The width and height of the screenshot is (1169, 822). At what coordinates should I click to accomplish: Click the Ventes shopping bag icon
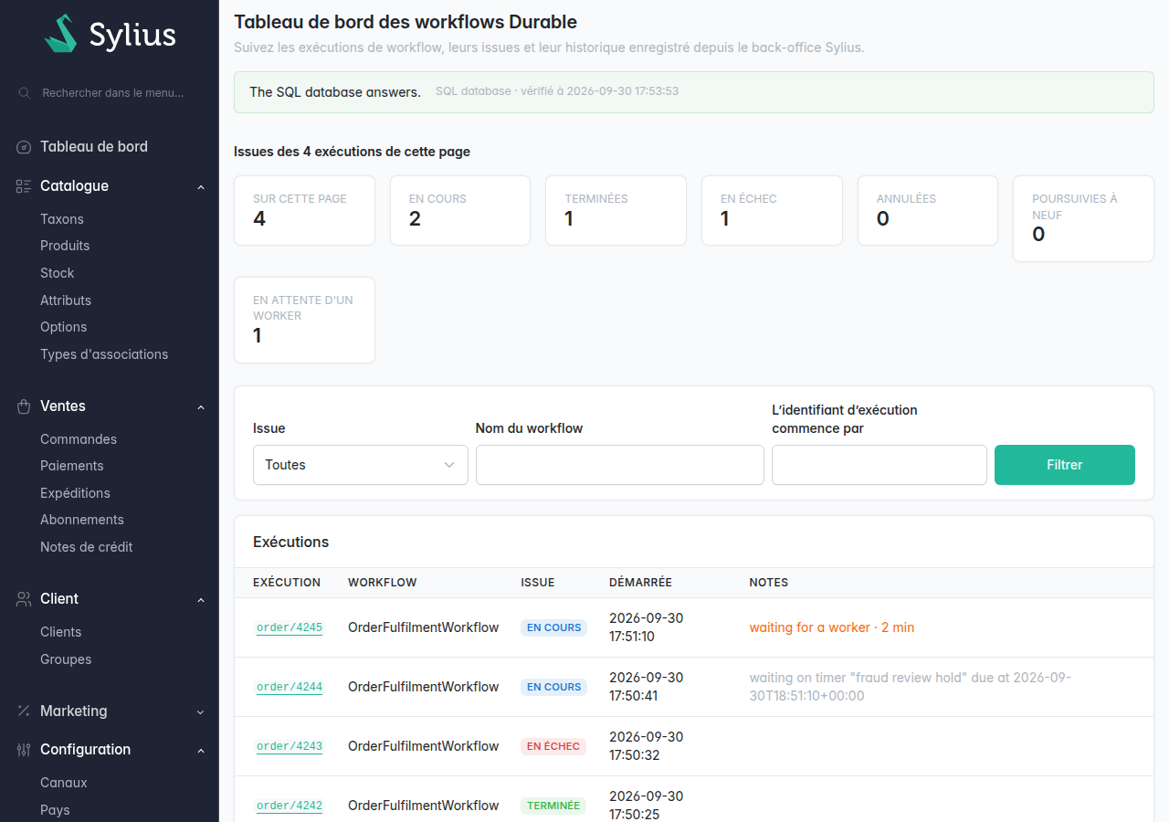(24, 406)
